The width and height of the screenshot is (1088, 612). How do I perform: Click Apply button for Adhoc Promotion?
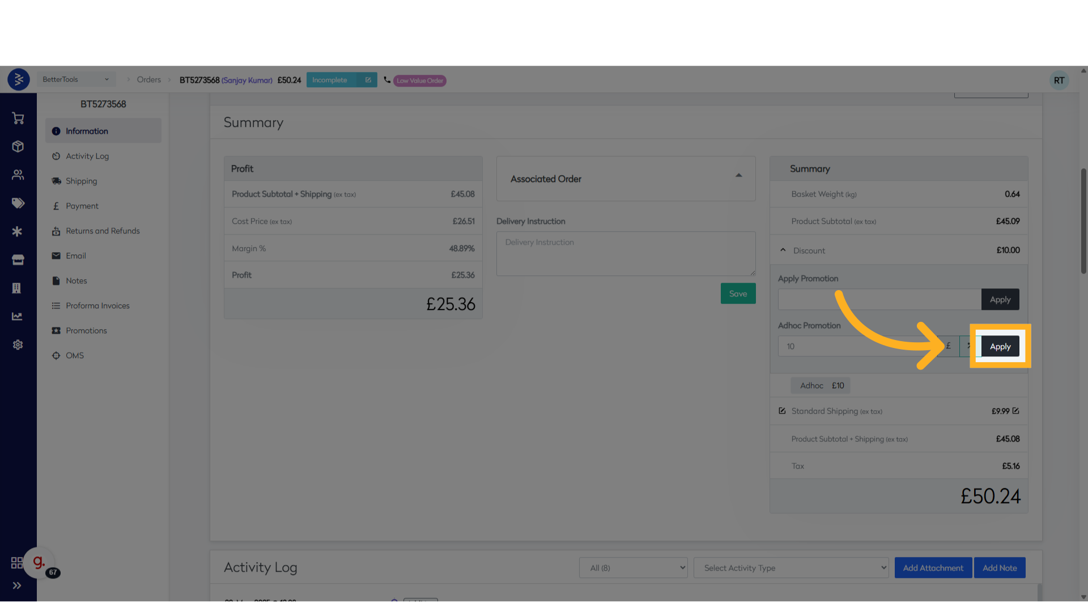pyautogui.click(x=1000, y=347)
